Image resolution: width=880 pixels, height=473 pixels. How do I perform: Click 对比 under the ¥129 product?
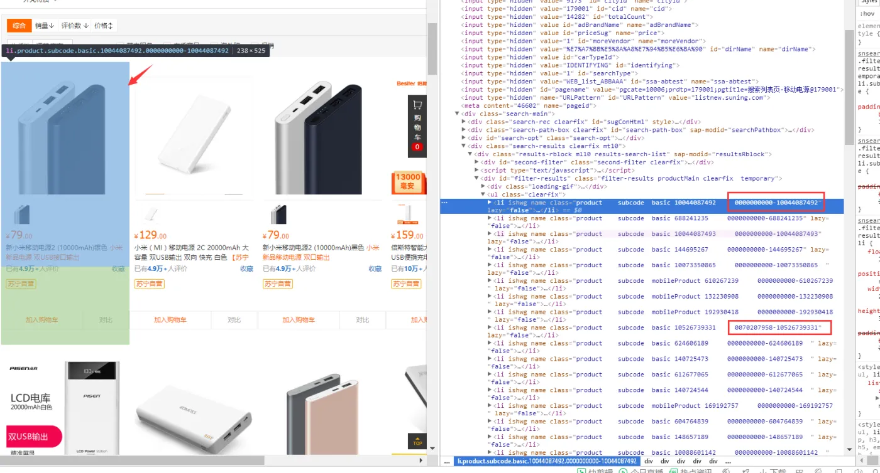coord(234,320)
